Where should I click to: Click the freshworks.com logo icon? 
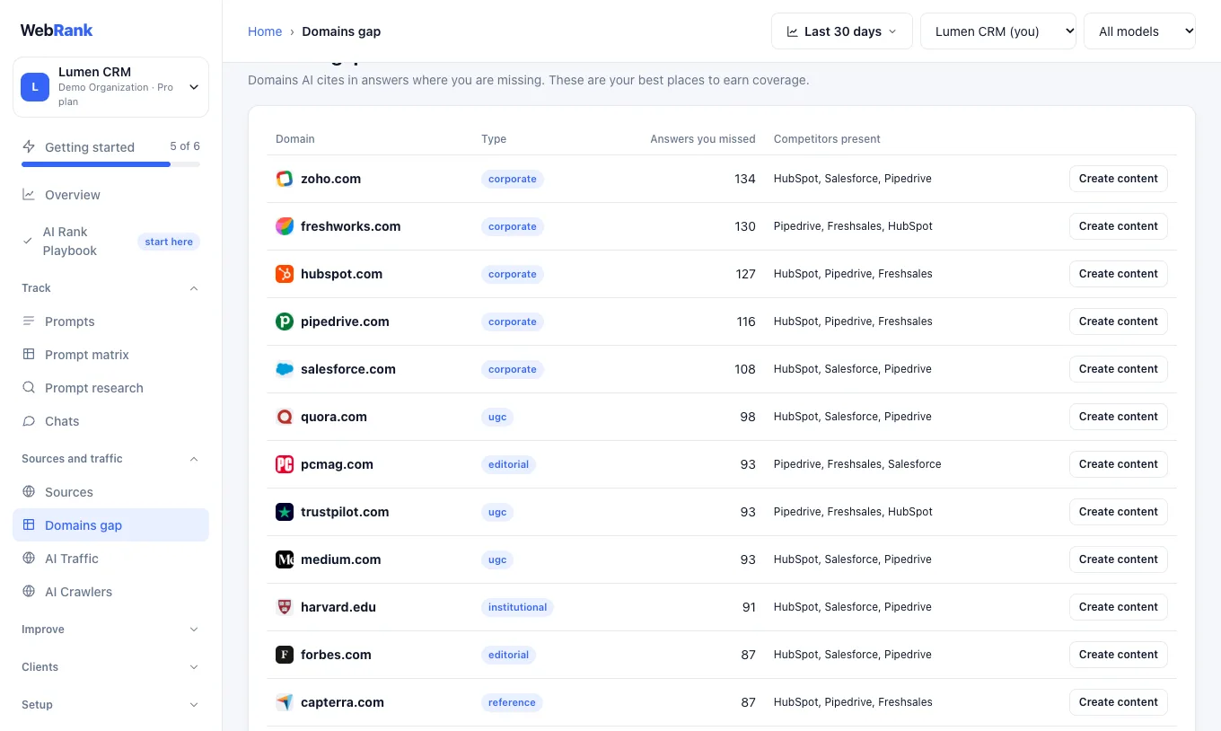pos(285,226)
